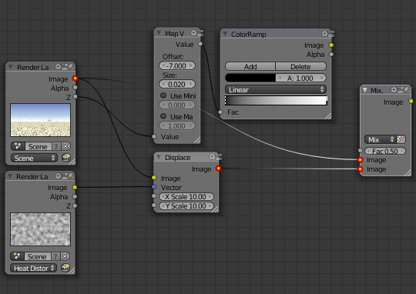The image size is (416, 294).
Task: Click the black color swatch in ColorRamp
Action: [250, 78]
